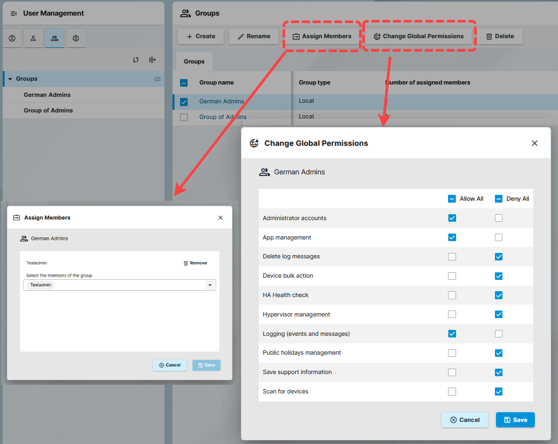Click the trash icon beside Remove
Viewport: 558px width, 444px height.
click(186, 263)
